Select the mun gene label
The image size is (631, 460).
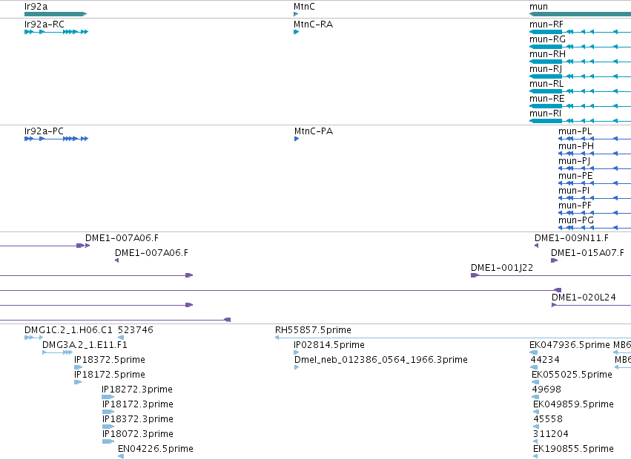[x=538, y=7]
